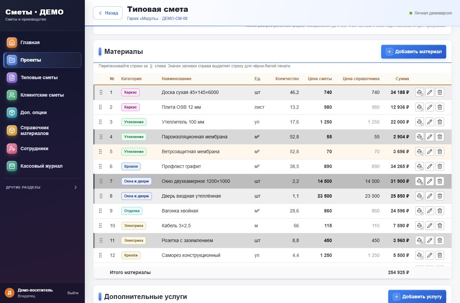Open Справочник материалов section

42,130
